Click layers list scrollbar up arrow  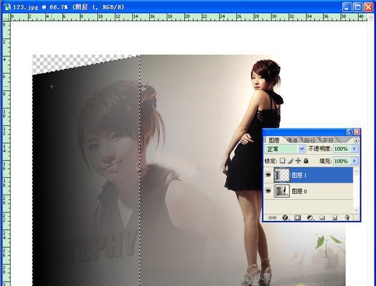coord(357,171)
